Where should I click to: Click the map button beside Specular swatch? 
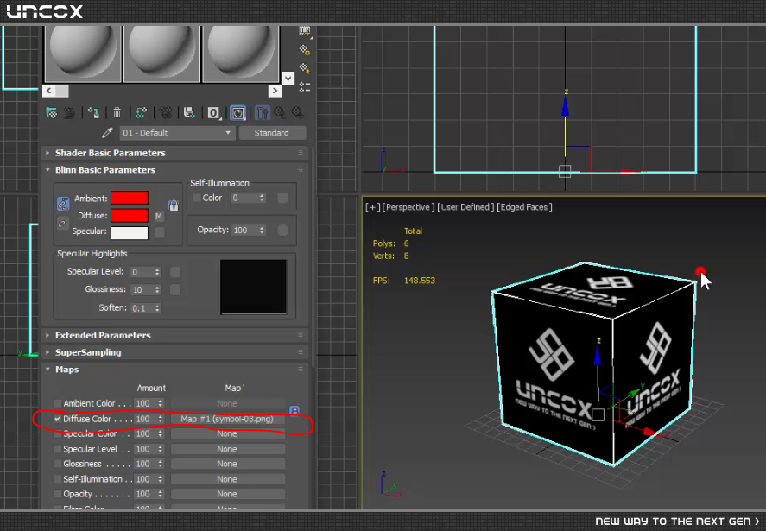click(x=159, y=232)
